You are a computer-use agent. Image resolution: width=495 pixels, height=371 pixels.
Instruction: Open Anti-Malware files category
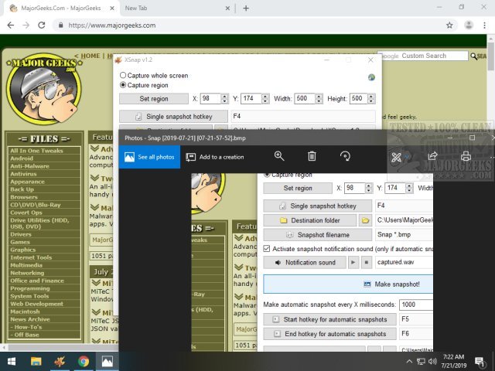pos(29,166)
